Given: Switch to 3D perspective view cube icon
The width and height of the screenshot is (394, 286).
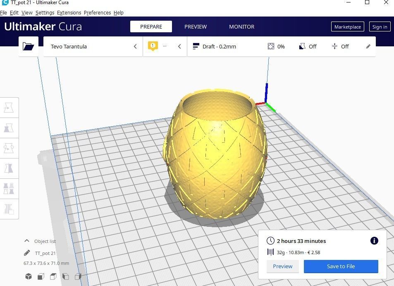Looking at the screenshot, I should (x=29, y=276).
